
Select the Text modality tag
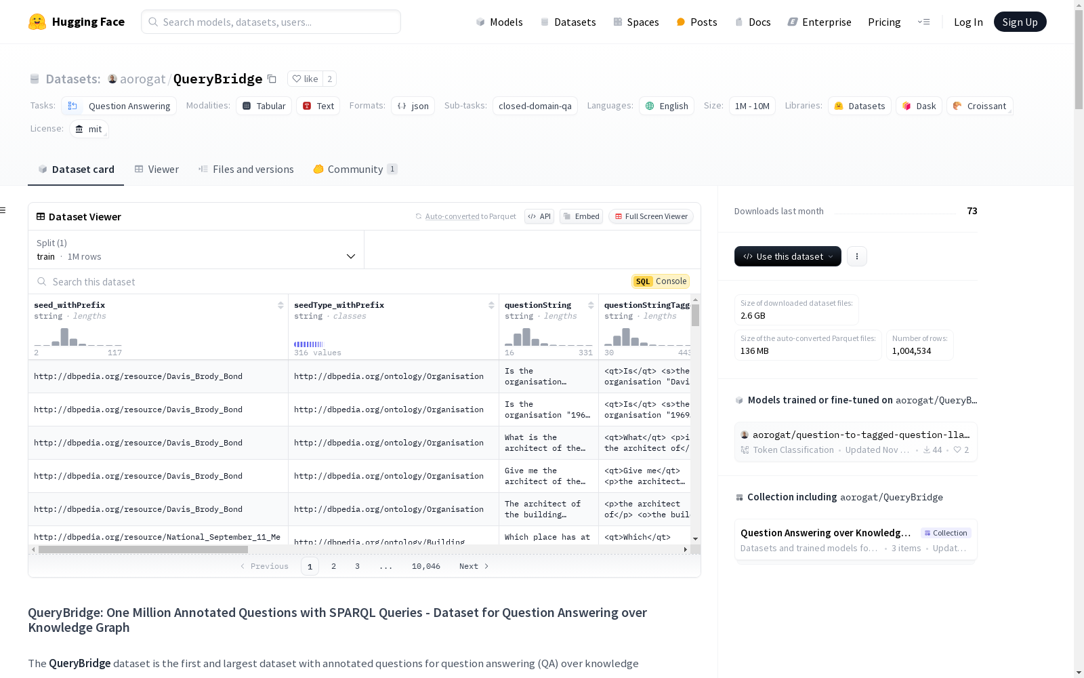tap(318, 106)
